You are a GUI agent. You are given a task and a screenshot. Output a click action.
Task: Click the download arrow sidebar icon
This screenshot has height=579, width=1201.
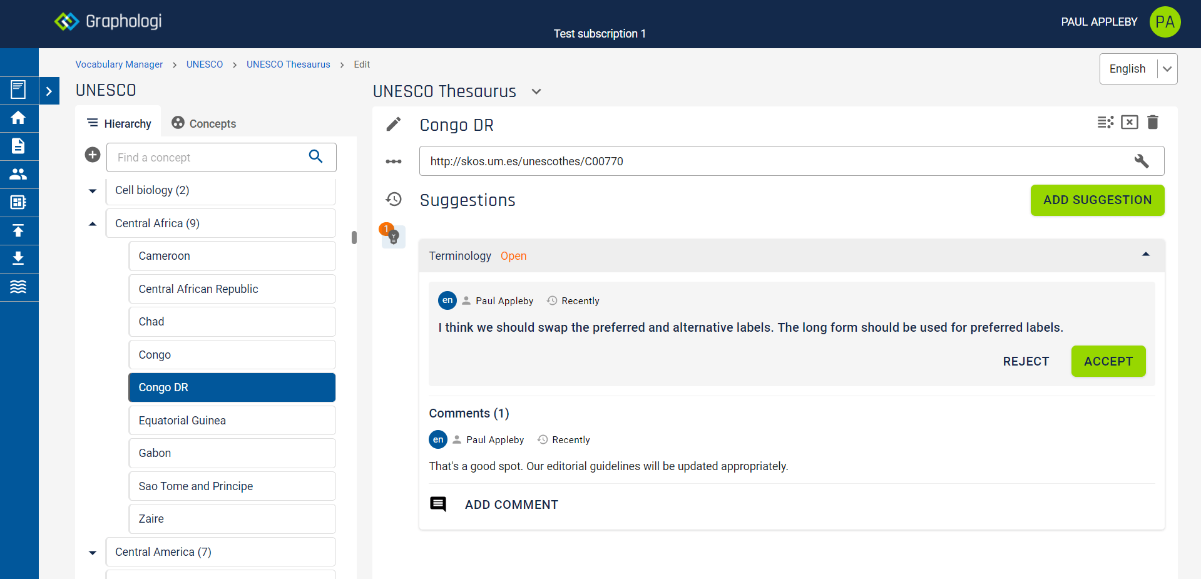click(18, 258)
